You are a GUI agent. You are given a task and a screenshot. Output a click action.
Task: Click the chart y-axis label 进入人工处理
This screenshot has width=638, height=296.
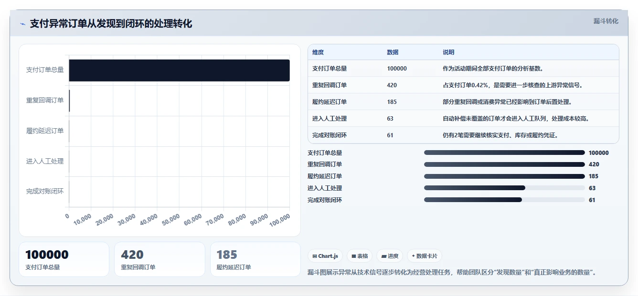pos(45,161)
